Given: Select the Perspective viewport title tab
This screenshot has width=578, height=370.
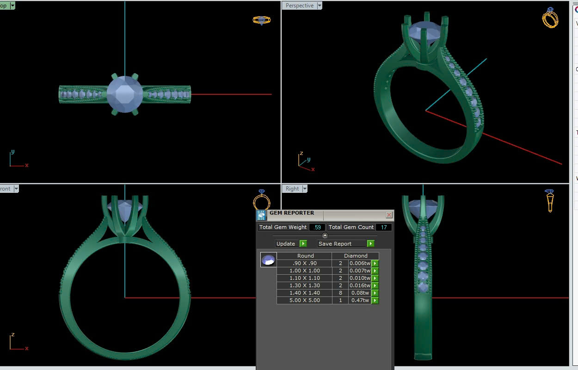Looking at the screenshot, I should [299, 6].
